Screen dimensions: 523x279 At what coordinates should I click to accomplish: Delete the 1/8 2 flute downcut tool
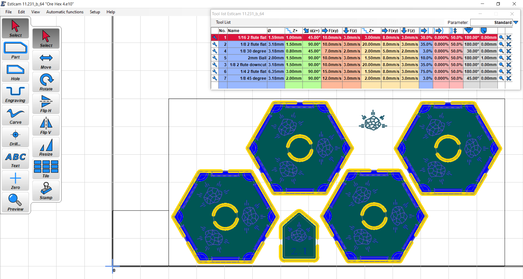(509, 65)
